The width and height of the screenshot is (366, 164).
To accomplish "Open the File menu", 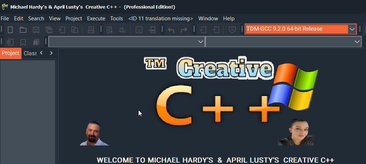I will [x=5, y=18].
